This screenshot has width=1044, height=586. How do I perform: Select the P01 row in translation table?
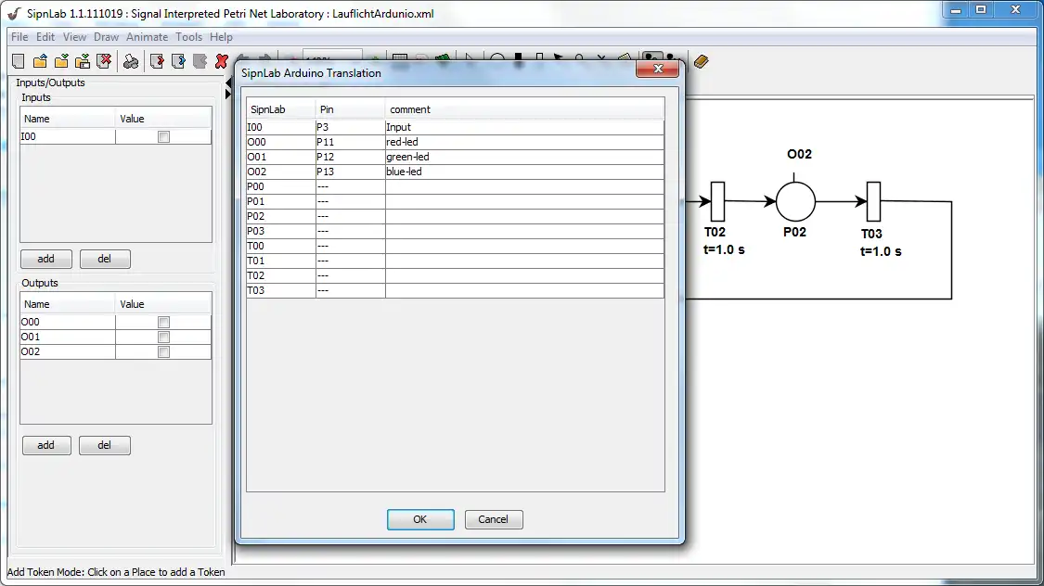(x=456, y=201)
